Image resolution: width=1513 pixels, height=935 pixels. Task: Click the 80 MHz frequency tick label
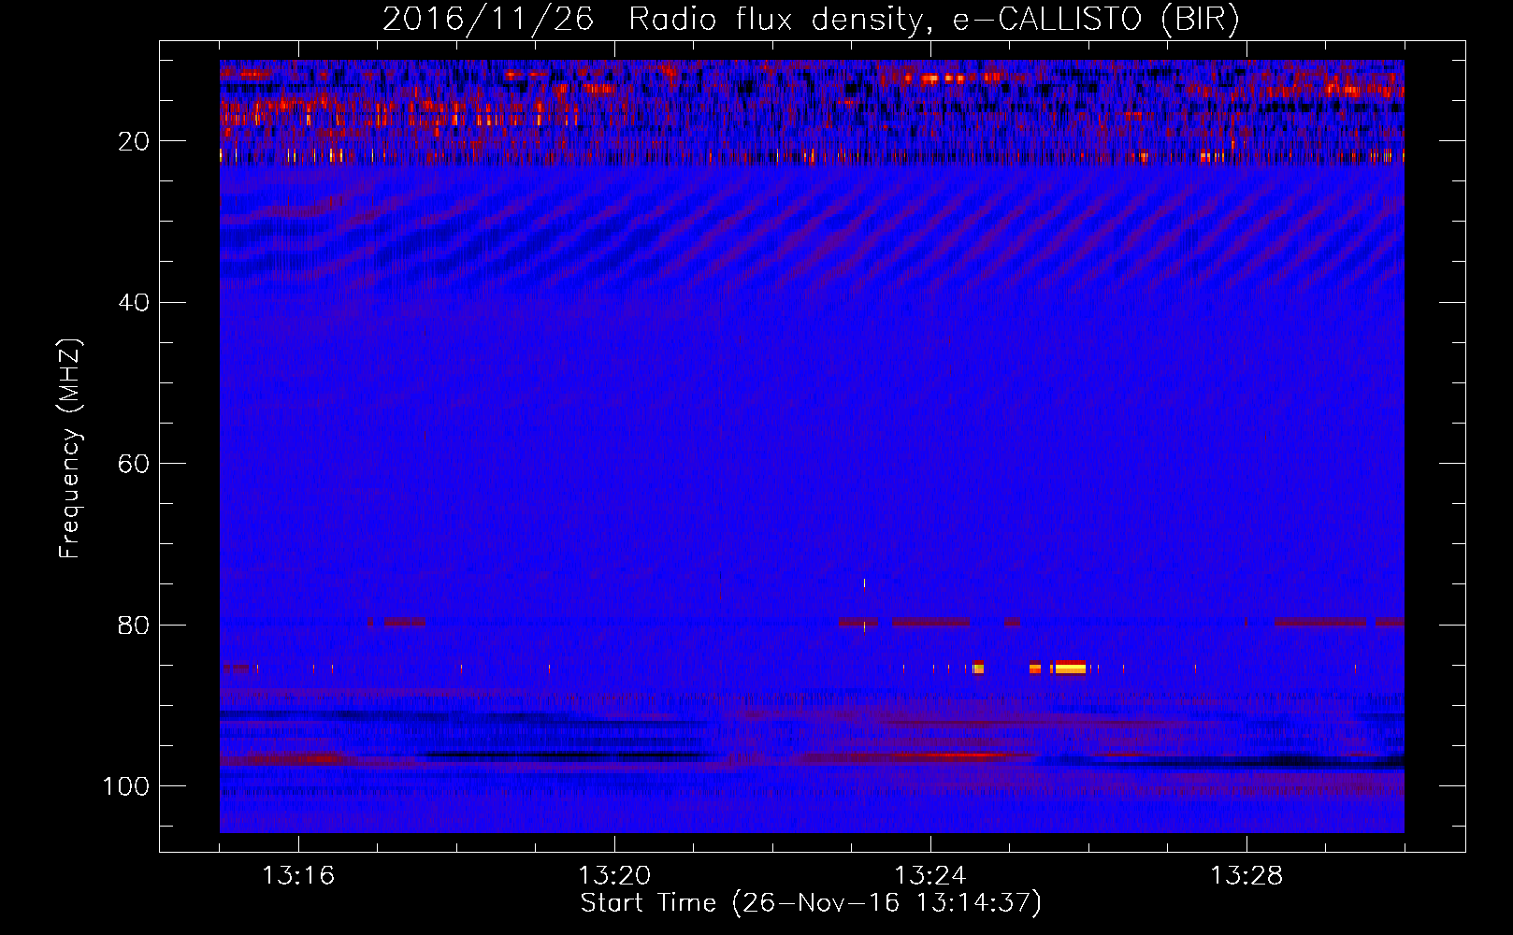pos(135,625)
